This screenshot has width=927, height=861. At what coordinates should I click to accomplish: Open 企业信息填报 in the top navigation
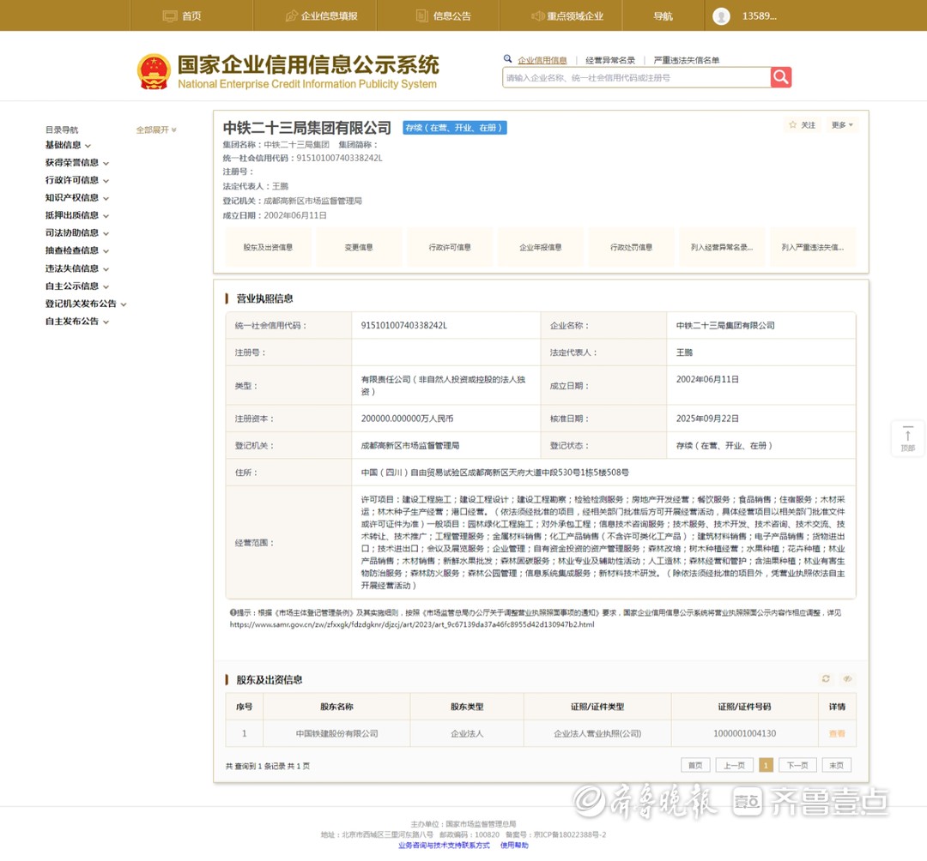[321, 16]
